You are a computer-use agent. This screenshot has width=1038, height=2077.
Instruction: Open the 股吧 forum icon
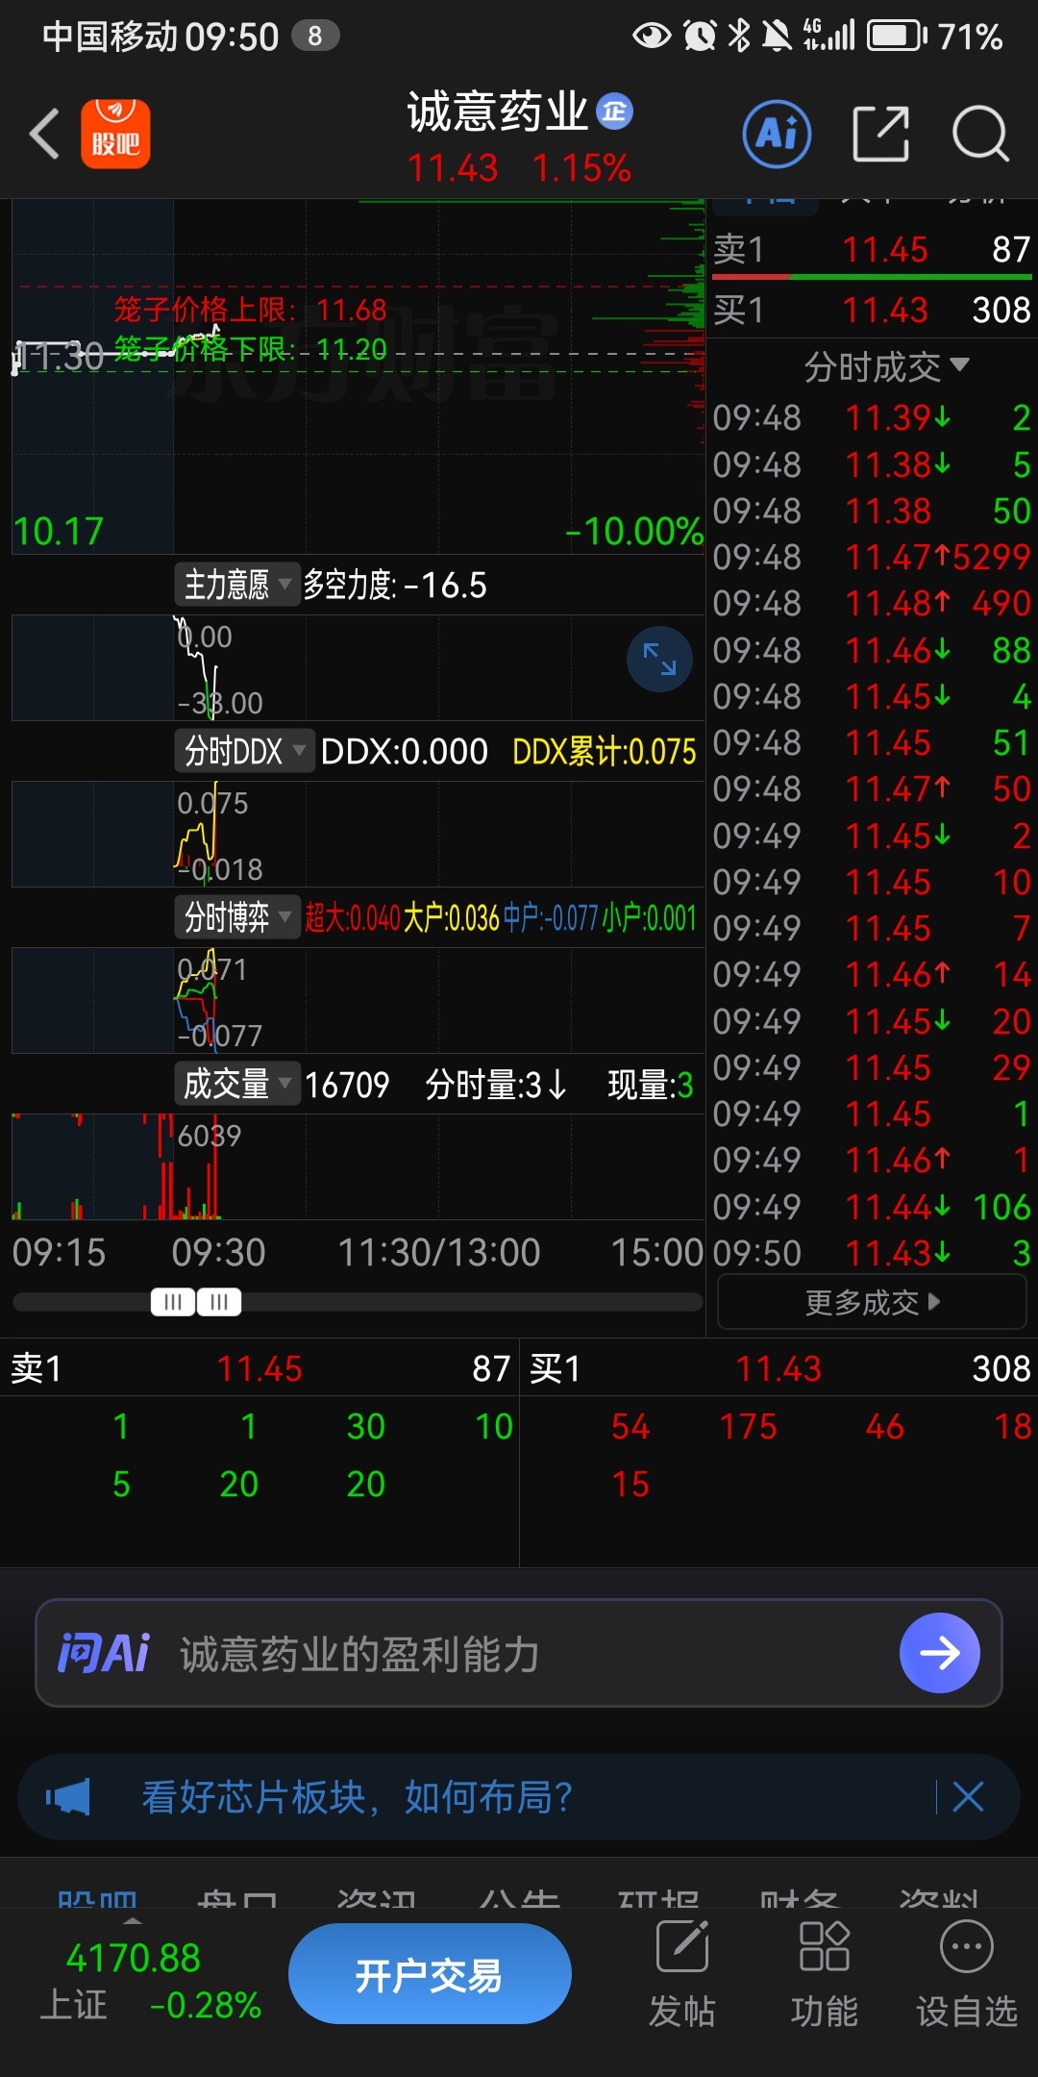point(115,134)
